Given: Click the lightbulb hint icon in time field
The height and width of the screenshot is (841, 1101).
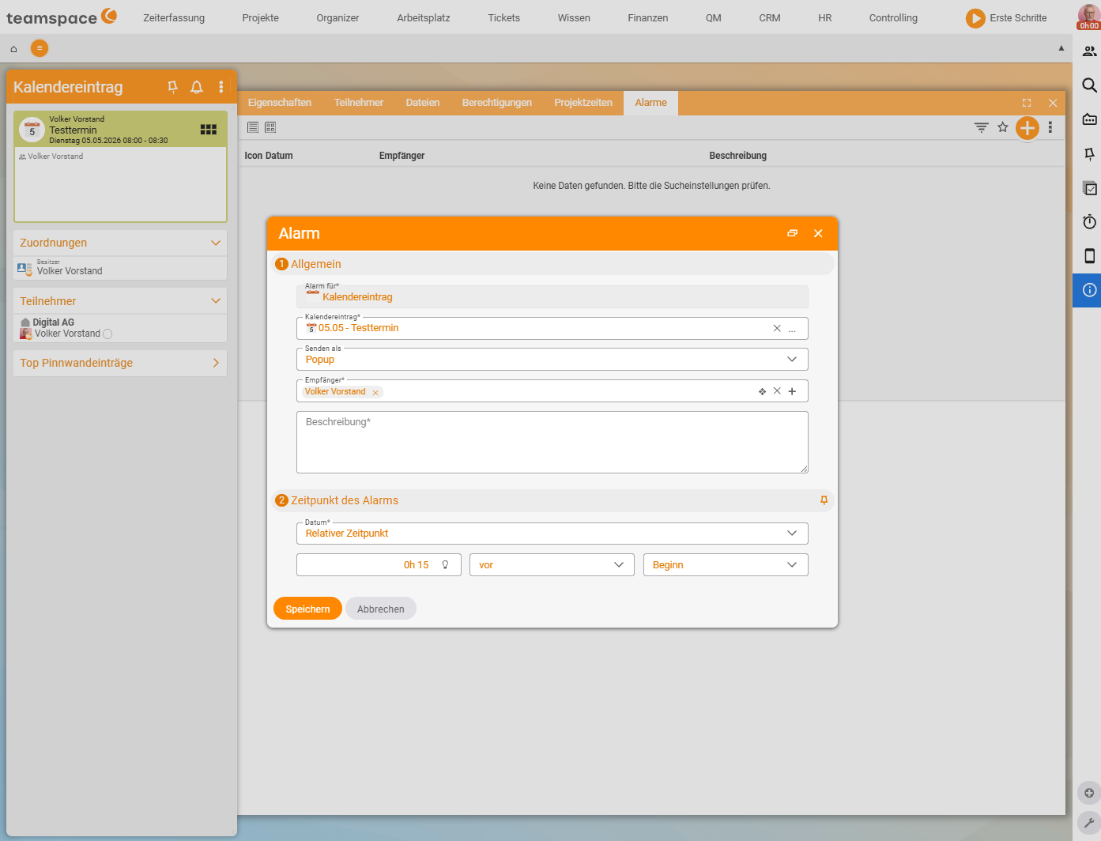Looking at the screenshot, I should click(445, 565).
